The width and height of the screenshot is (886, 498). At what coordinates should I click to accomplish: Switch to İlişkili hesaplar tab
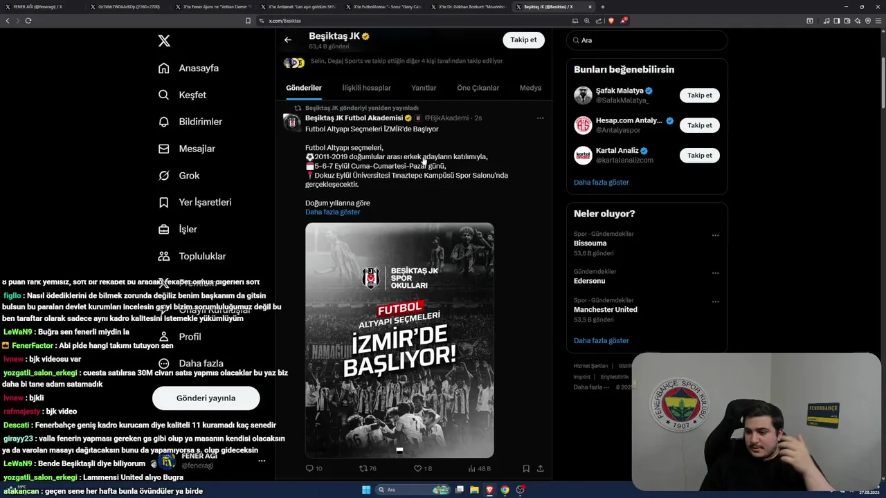[366, 88]
